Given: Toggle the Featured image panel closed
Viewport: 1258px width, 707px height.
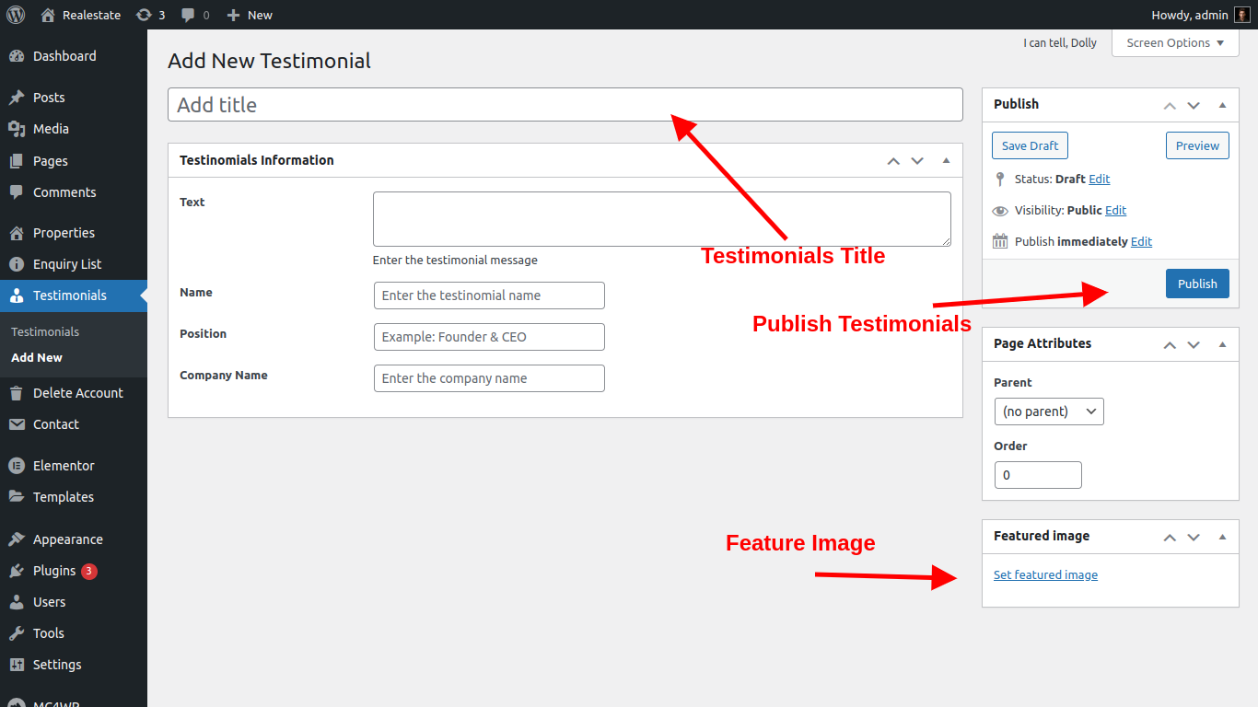Looking at the screenshot, I should tap(1222, 537).
